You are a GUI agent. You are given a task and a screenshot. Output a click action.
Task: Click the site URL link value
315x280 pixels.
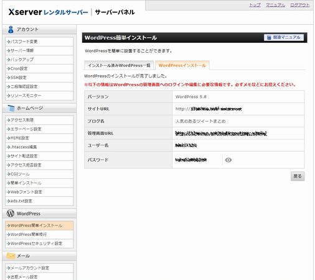click(209, 109)
